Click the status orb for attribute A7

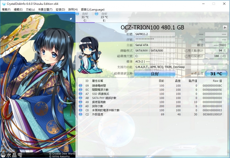(x=80, y=94)
